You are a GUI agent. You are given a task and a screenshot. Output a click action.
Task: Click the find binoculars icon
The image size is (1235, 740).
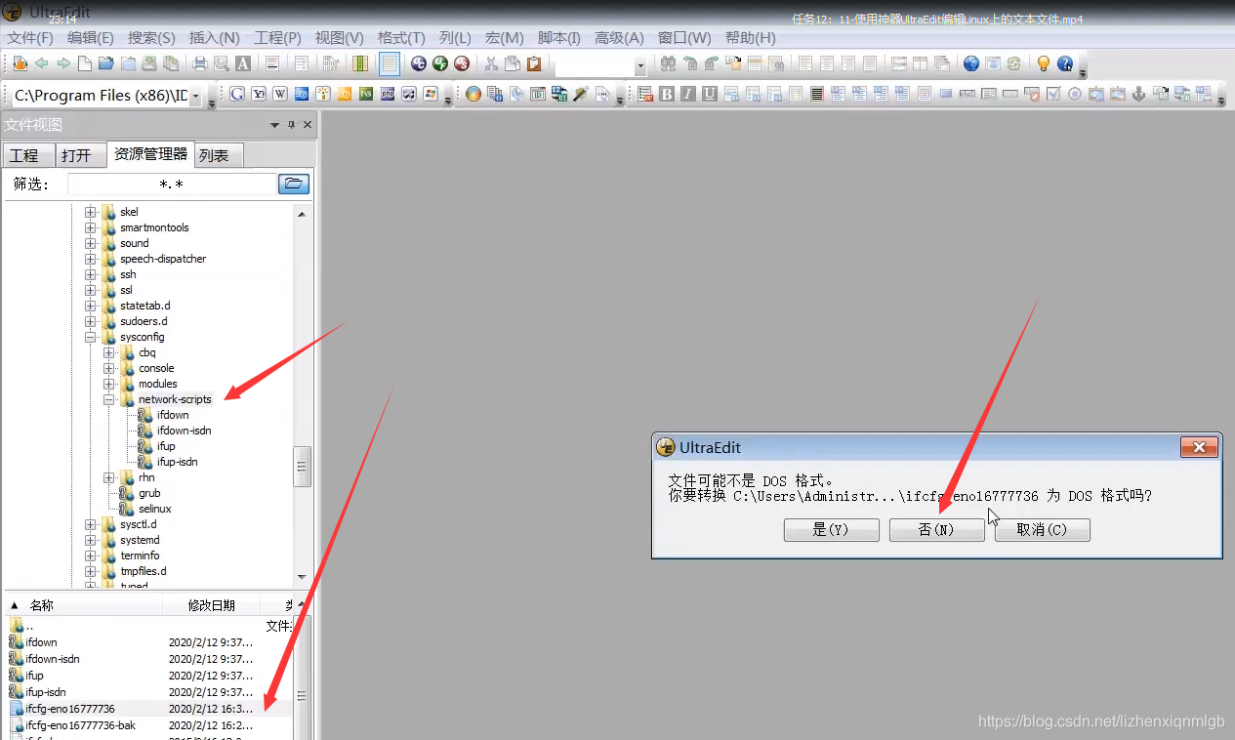[668, 63]
